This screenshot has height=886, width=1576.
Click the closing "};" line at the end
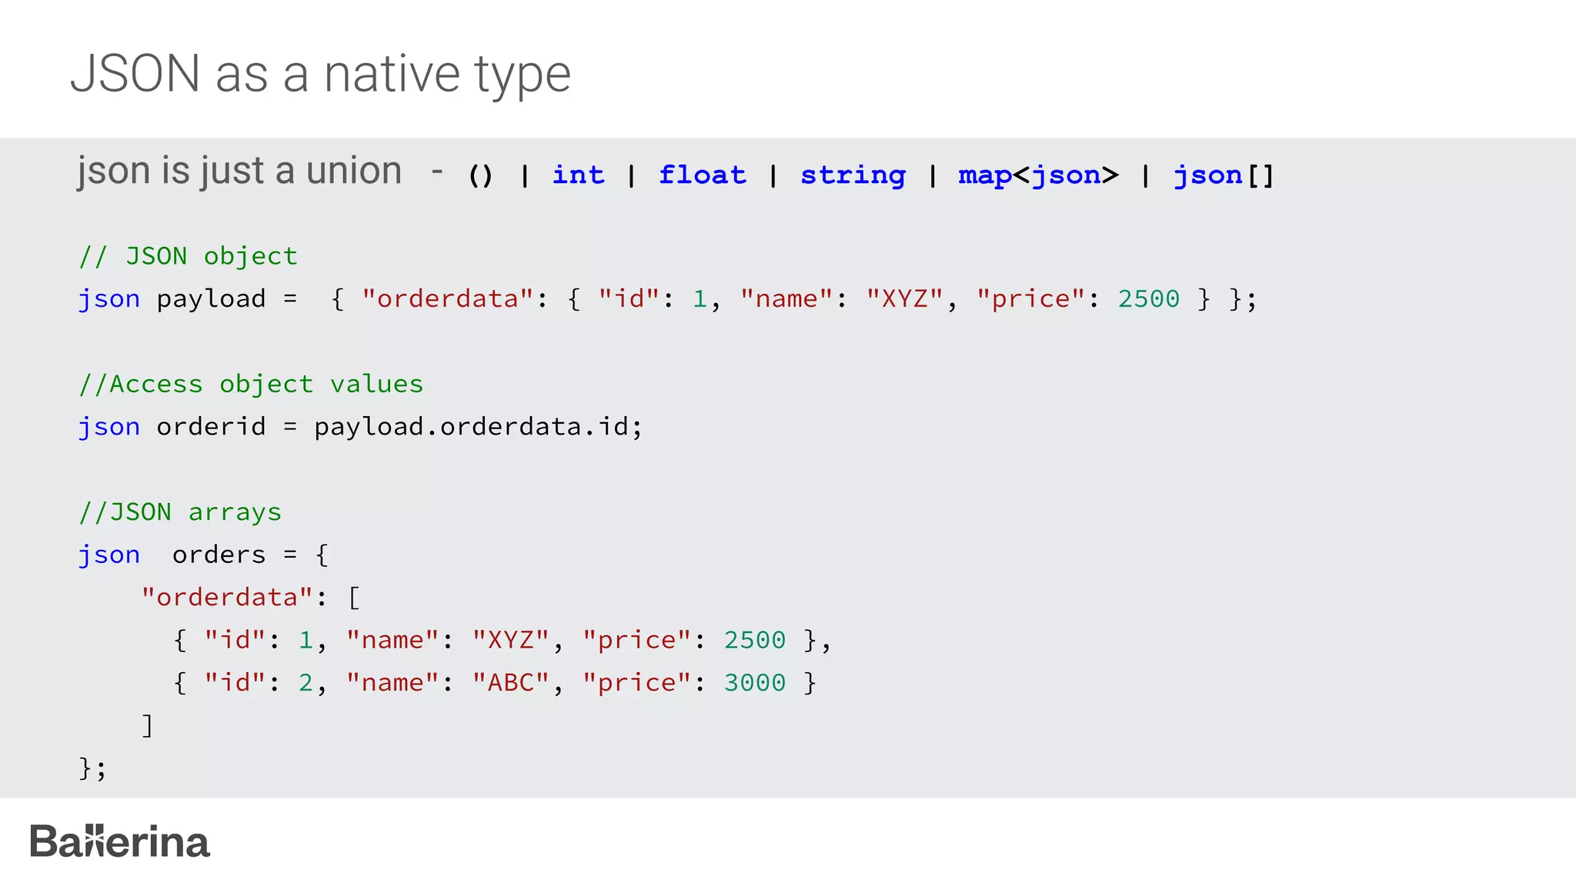92,768
